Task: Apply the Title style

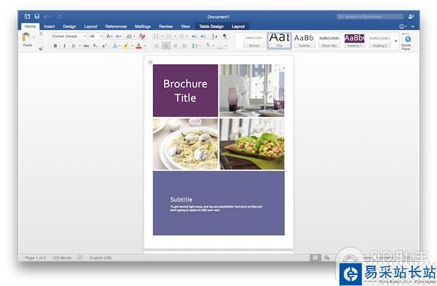Action: [279, 41]
